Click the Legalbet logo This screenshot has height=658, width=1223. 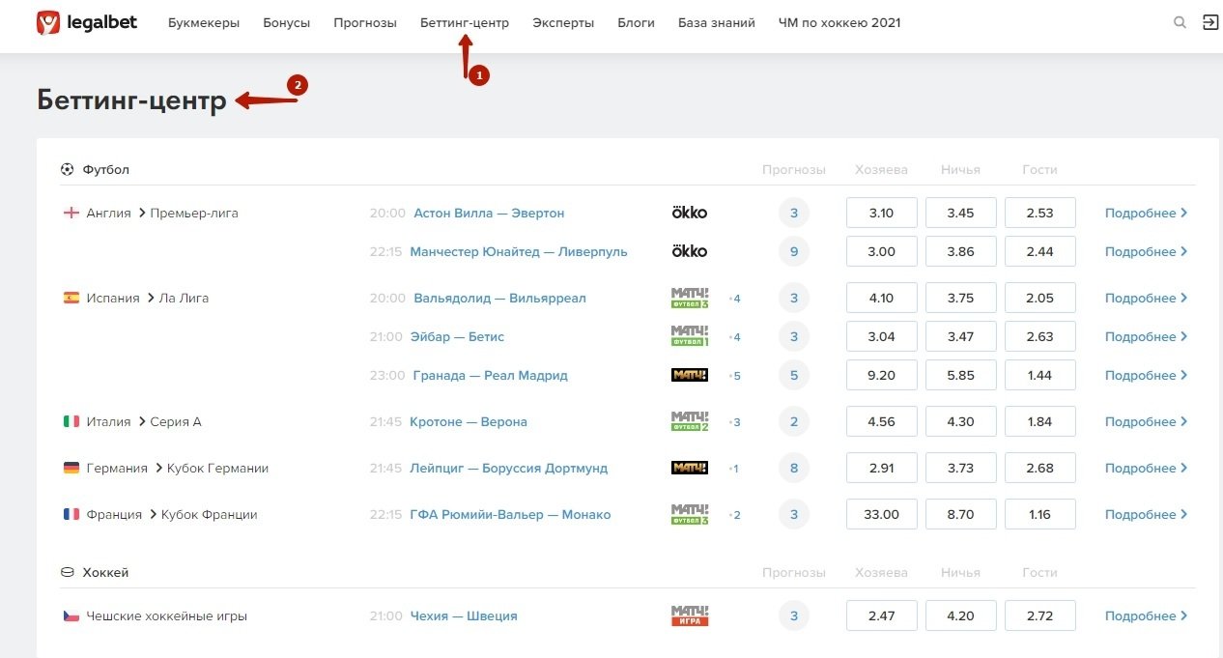pyautogui.click(x=87, y=22)
